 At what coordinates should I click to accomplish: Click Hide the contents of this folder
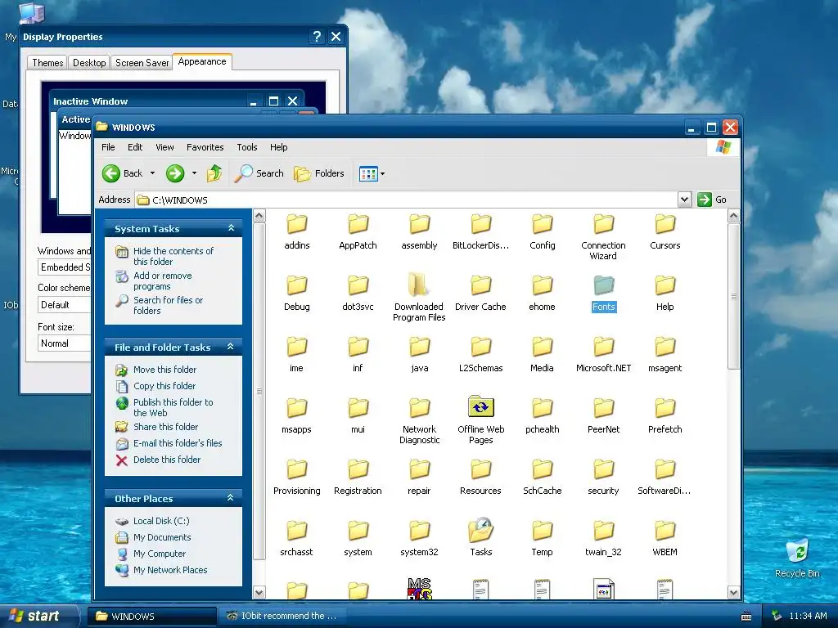(x=173, y=256)
